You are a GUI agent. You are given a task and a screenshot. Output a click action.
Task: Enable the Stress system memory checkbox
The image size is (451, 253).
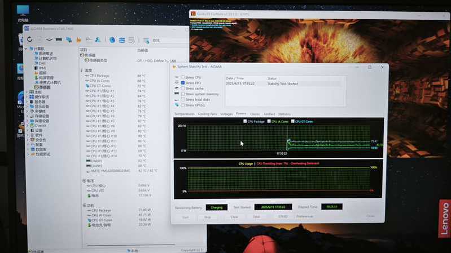[183, 94]
